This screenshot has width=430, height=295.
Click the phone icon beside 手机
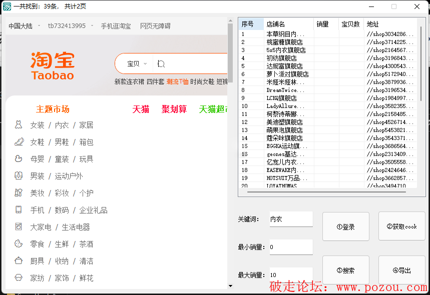click(19, 210)
